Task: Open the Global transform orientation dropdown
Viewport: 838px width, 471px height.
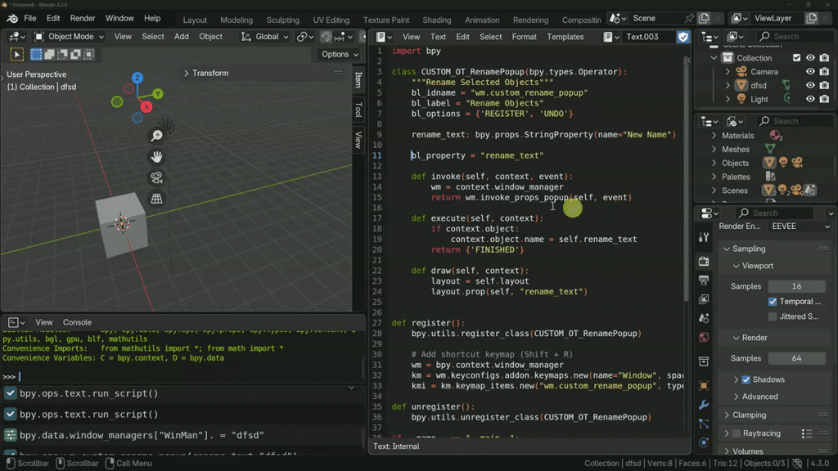Action: (x=264, y=37)
